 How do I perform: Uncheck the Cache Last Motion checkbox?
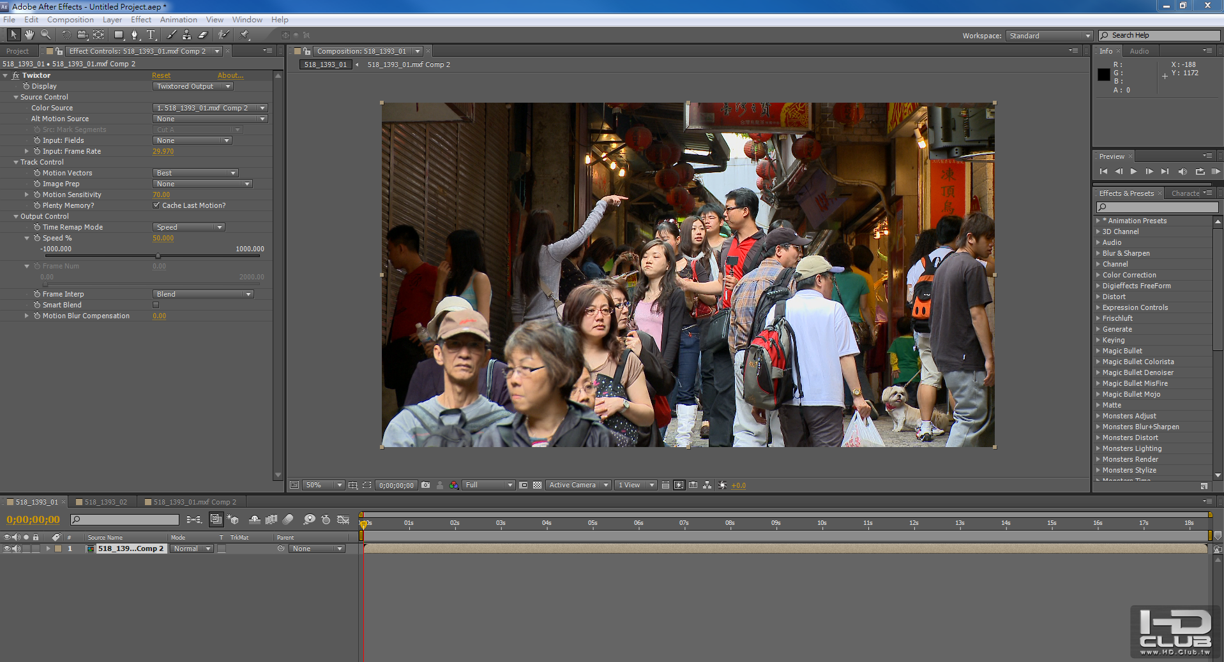156,205
